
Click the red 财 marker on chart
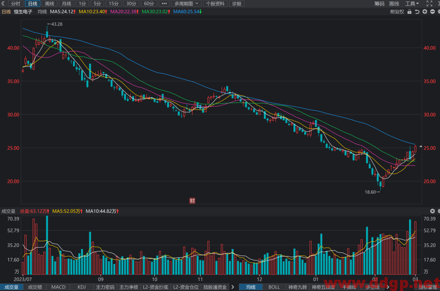tap(192, 201)
